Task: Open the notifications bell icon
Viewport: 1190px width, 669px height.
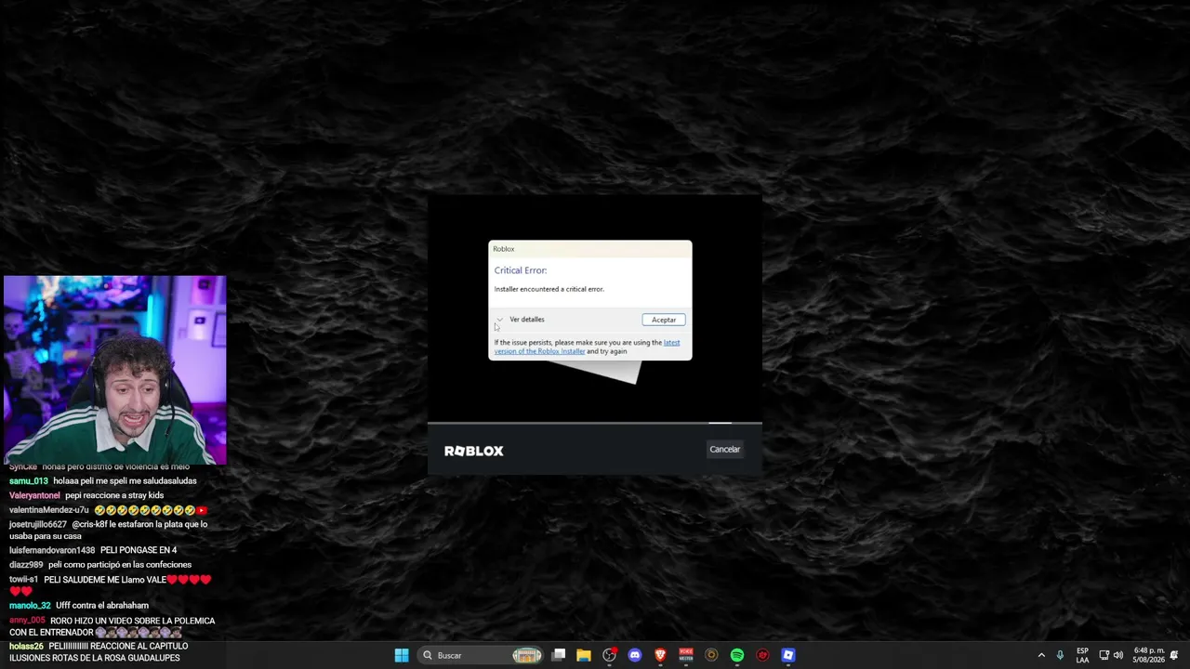Action: pos(1174,655)
